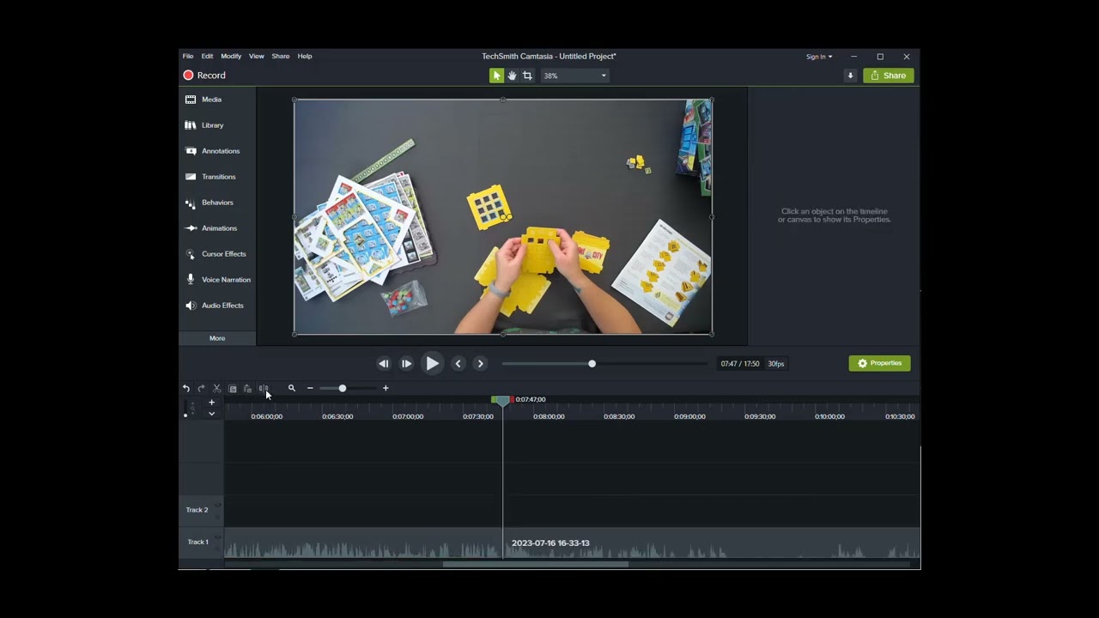Open the Sign In dropdown

coord(819,57)
